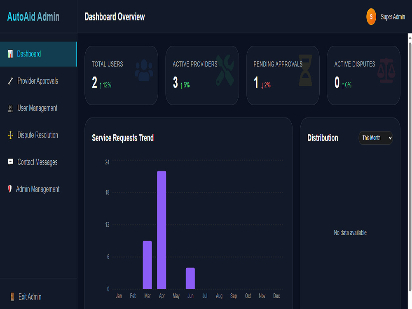
Task: Click the 2% decrease under Pending Approvals
Action: click(x=266, y=85)
